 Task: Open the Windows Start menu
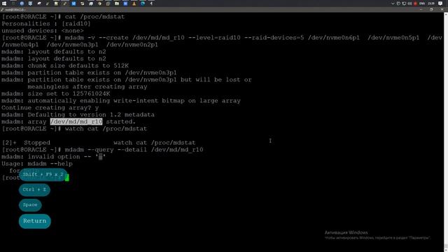(4, 3)
